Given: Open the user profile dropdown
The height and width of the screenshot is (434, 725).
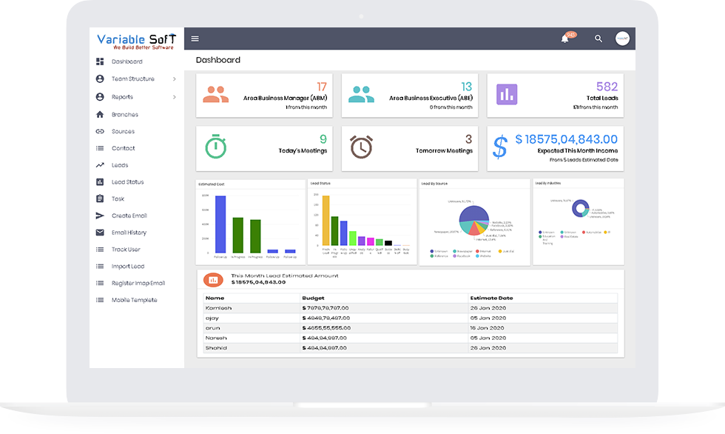Looking at the screenshot, I should pyautogui.click(x=622, y=39).
